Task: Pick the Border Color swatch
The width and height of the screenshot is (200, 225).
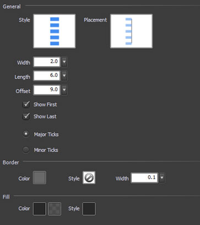Action: point(40,177)
